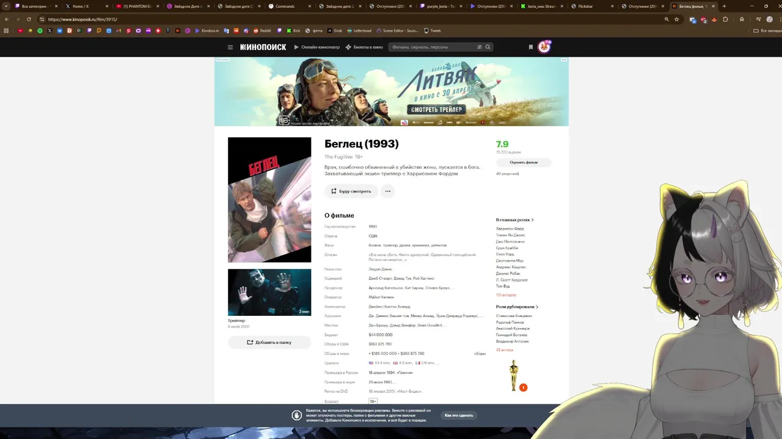Open the VK bookmark icon
The image size is (782, 439).
coord(59,30)
